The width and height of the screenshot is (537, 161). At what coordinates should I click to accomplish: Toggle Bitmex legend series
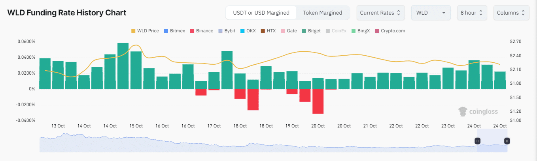174,31
